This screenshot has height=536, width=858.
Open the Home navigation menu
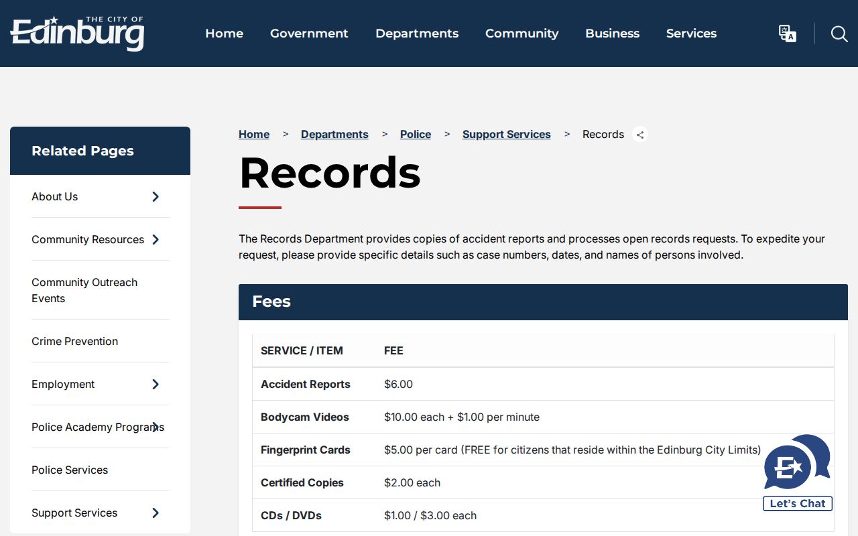[224, 33]
